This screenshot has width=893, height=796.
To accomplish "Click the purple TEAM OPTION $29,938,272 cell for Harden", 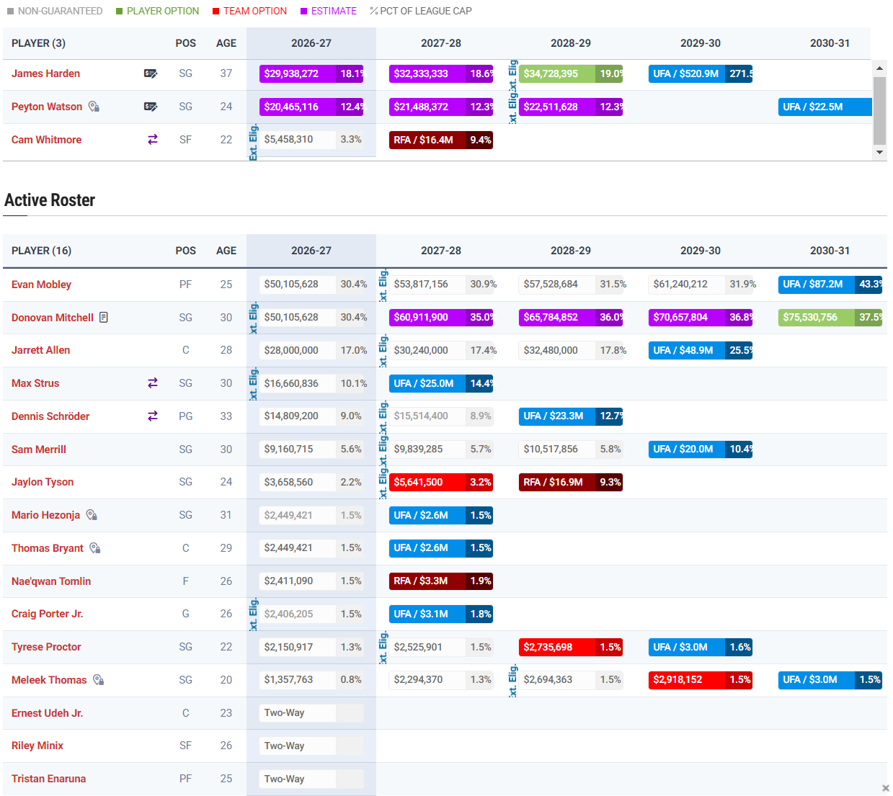I will click(x=311, y=73).
